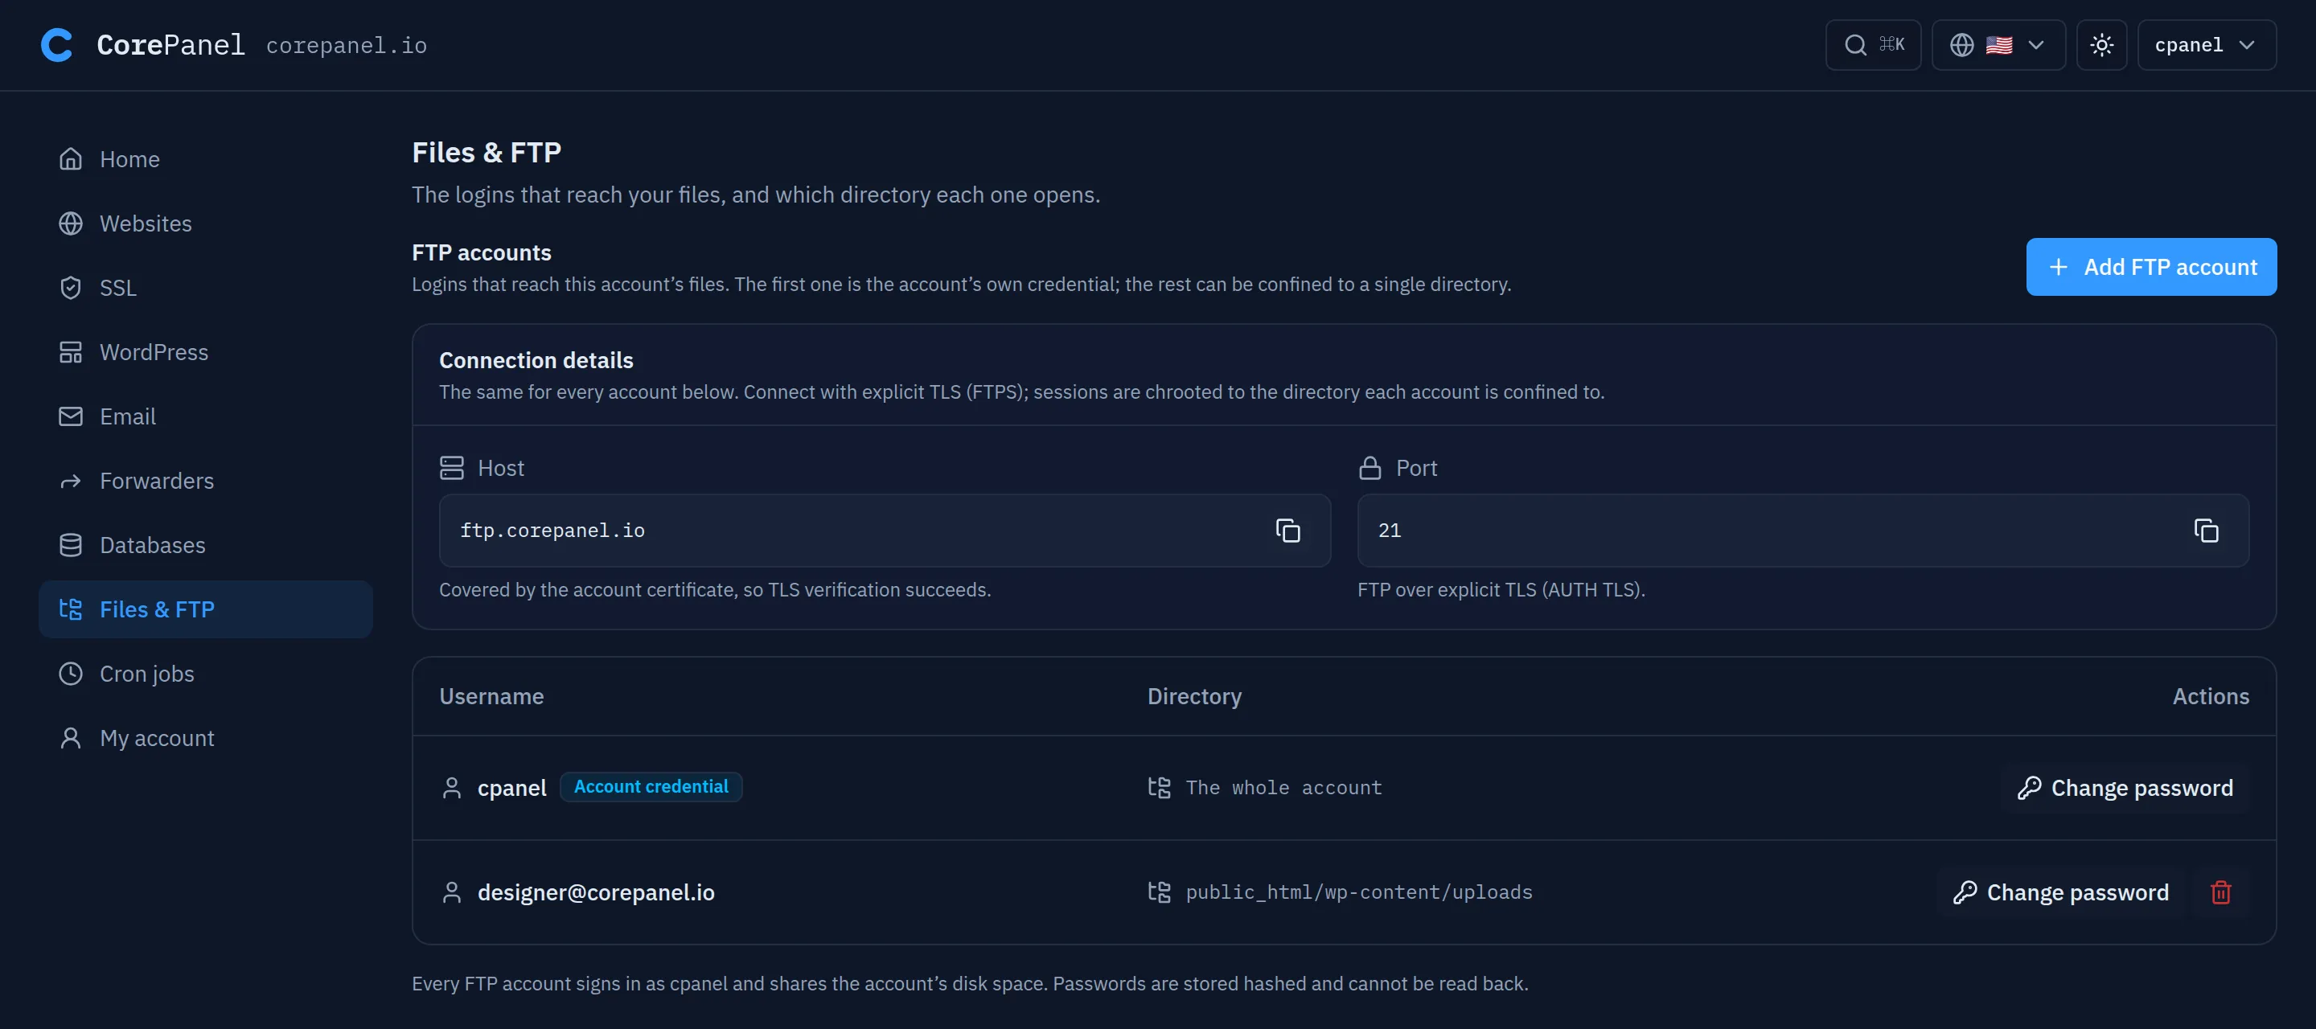
Task: Click the Host field ftp.corepanel.io
Action: (884, 531)
